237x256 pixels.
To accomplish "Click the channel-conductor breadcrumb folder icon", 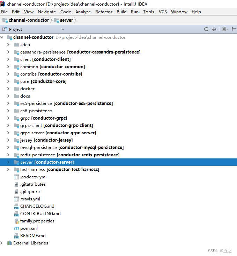I will pyautogui.click(x=5, y=20).
